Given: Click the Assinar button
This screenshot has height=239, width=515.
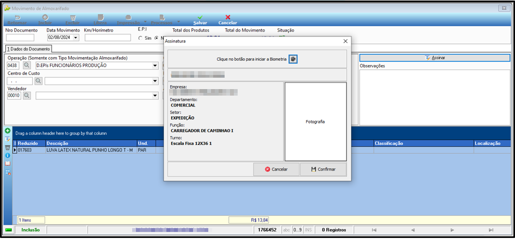Looking at the screenshot, I should 435,58.
